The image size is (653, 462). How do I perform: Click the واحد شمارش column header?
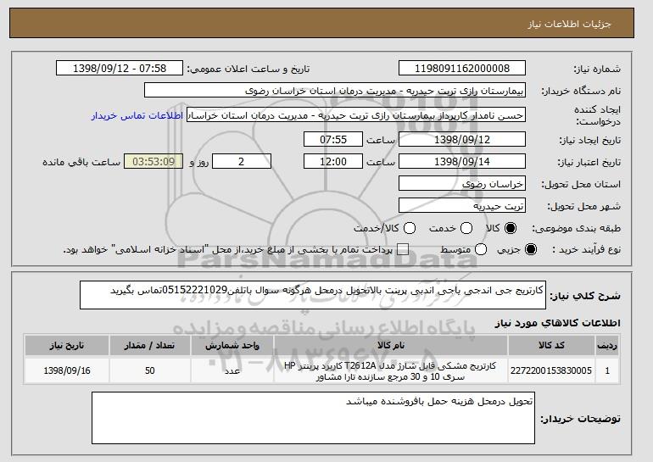[x=232, y=346]
